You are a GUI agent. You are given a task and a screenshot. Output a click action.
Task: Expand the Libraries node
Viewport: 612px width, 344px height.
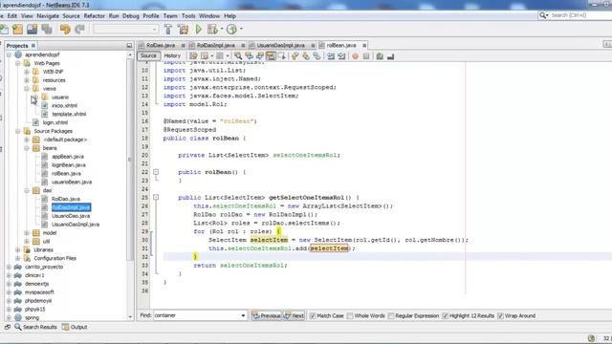pos(17,249)
